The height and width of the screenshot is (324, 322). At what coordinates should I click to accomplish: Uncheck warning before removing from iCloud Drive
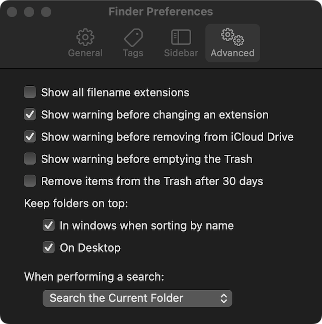tap(30, 137)
